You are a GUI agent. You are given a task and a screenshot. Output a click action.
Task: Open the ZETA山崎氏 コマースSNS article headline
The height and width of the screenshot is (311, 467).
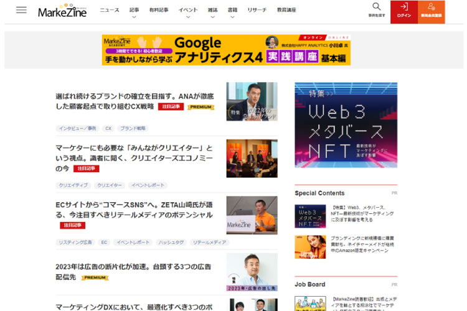134,210
